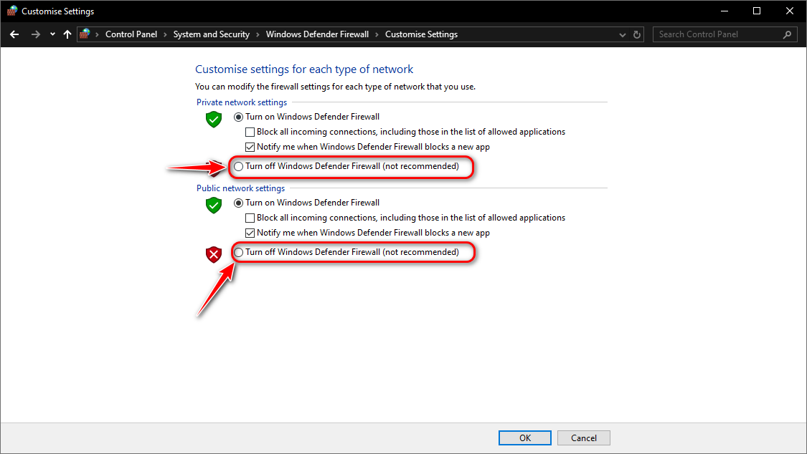Click the firewall icon in the title bar
Image resolution: width=807 pixels, height=454 pixels.
11,11
